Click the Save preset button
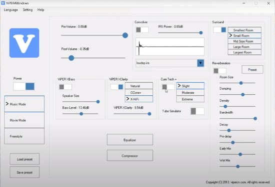Screen dimensions: 275x187 coord(24,173)
